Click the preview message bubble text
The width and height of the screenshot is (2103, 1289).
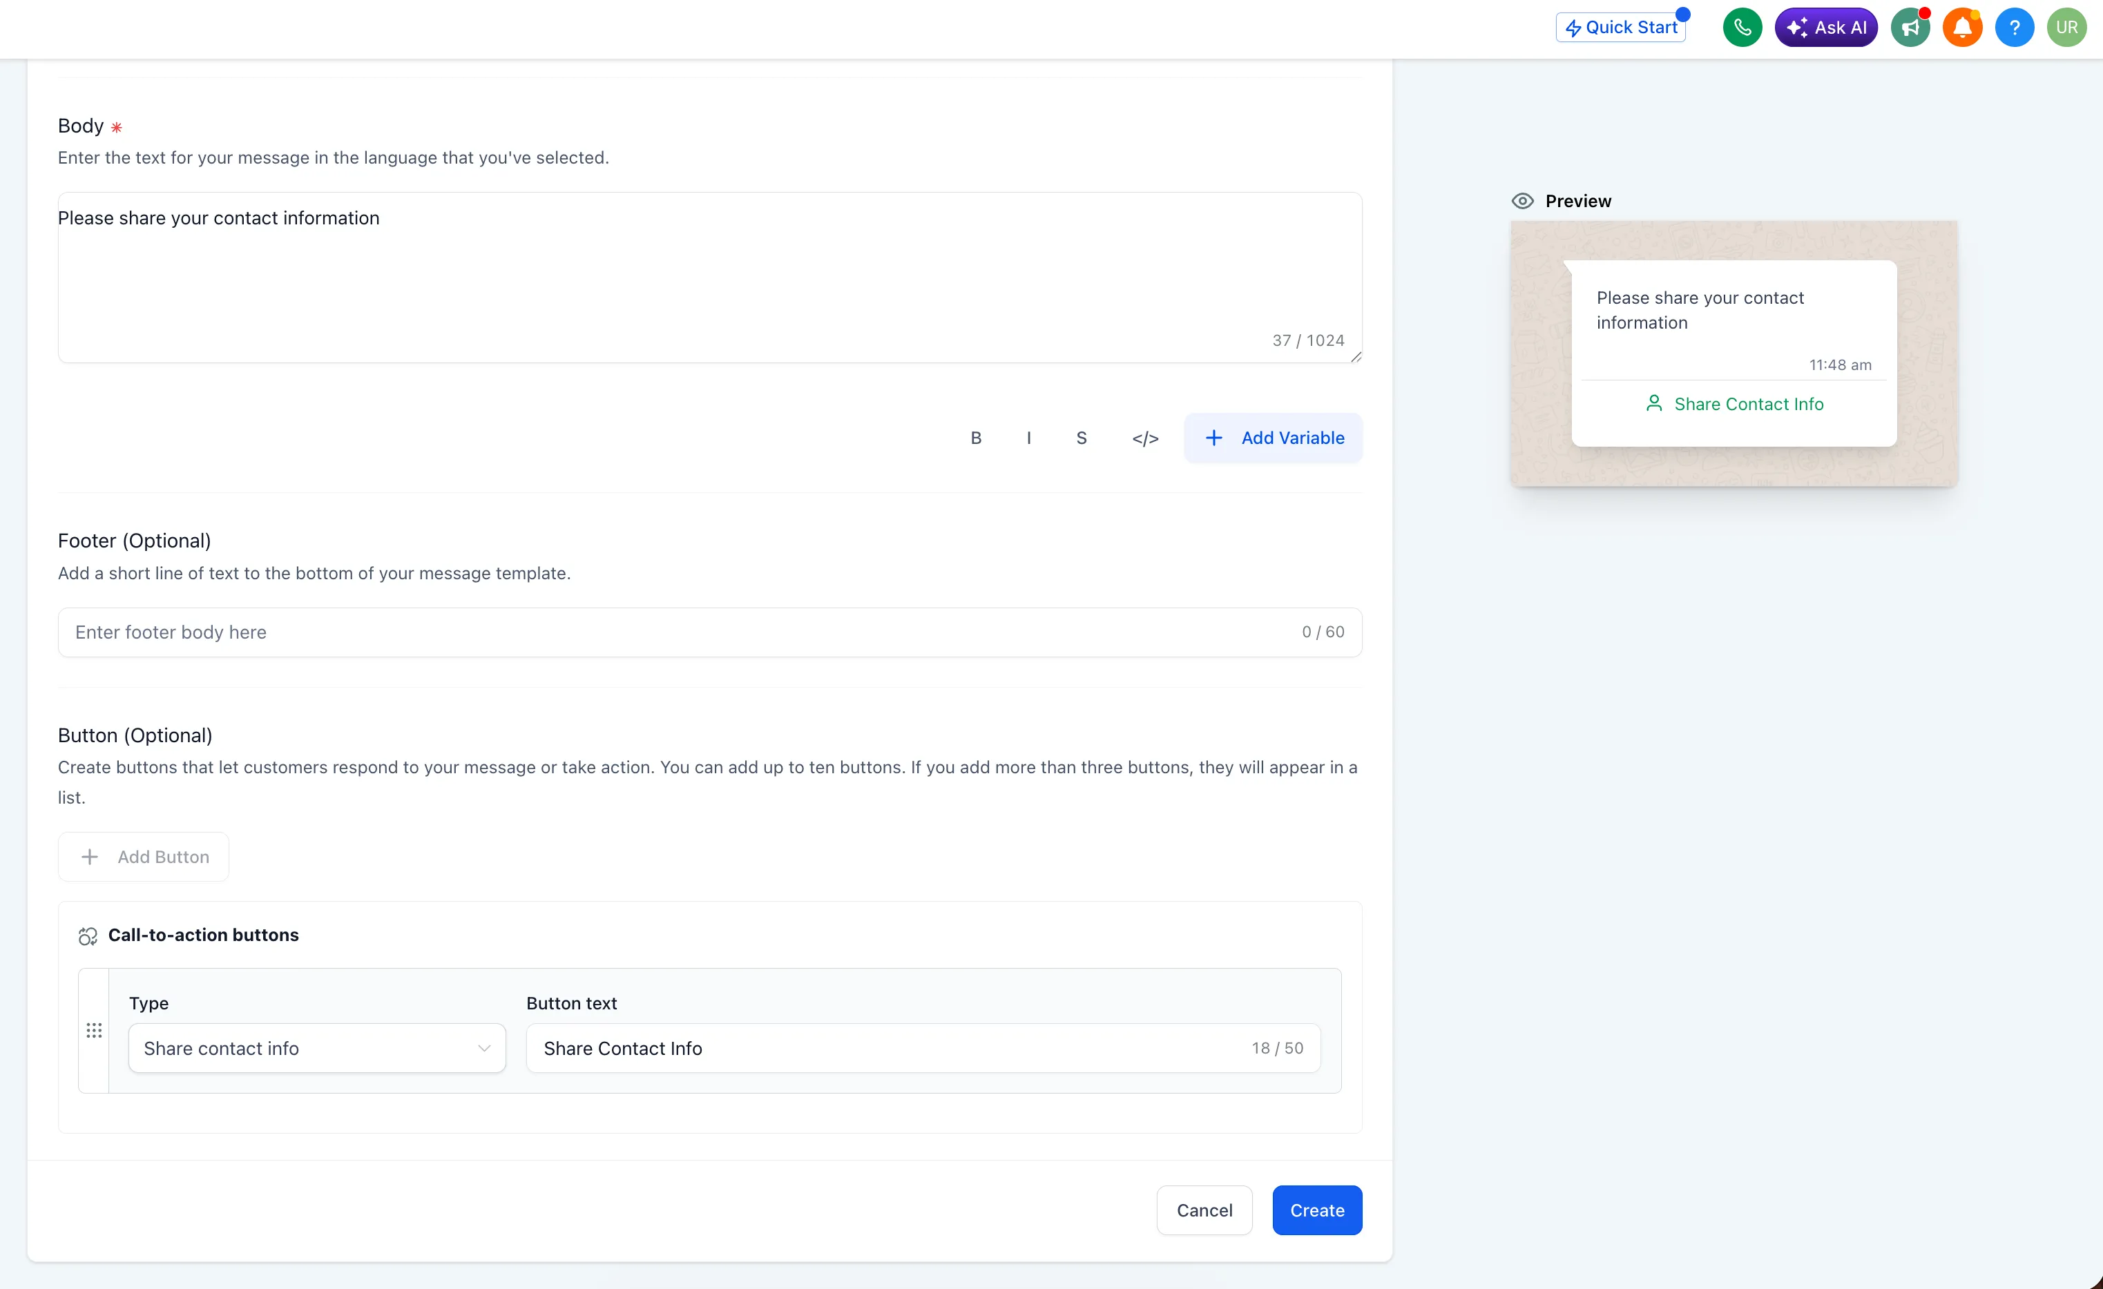tap(1699, 311)
